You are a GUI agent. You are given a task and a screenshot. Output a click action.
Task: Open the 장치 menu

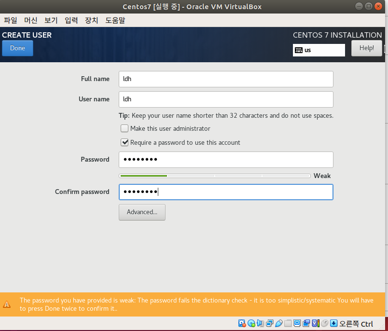click(x=92, y=20)
